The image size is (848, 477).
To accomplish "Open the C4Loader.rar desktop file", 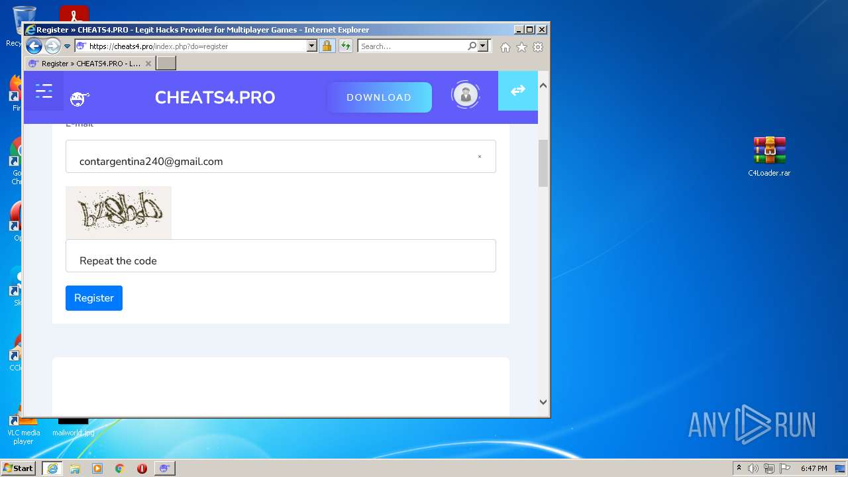I will pos(769,156).
